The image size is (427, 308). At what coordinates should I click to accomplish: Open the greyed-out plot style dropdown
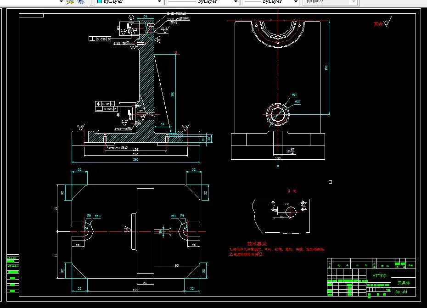pyautogui.click(x=353, y=2)
